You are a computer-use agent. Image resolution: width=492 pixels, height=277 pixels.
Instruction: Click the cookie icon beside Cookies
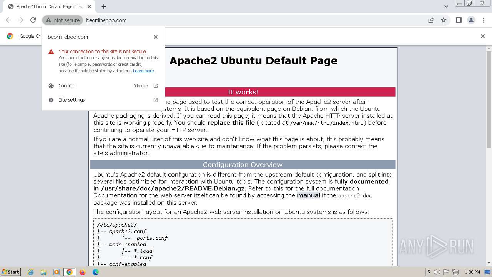tap(51, 86)
